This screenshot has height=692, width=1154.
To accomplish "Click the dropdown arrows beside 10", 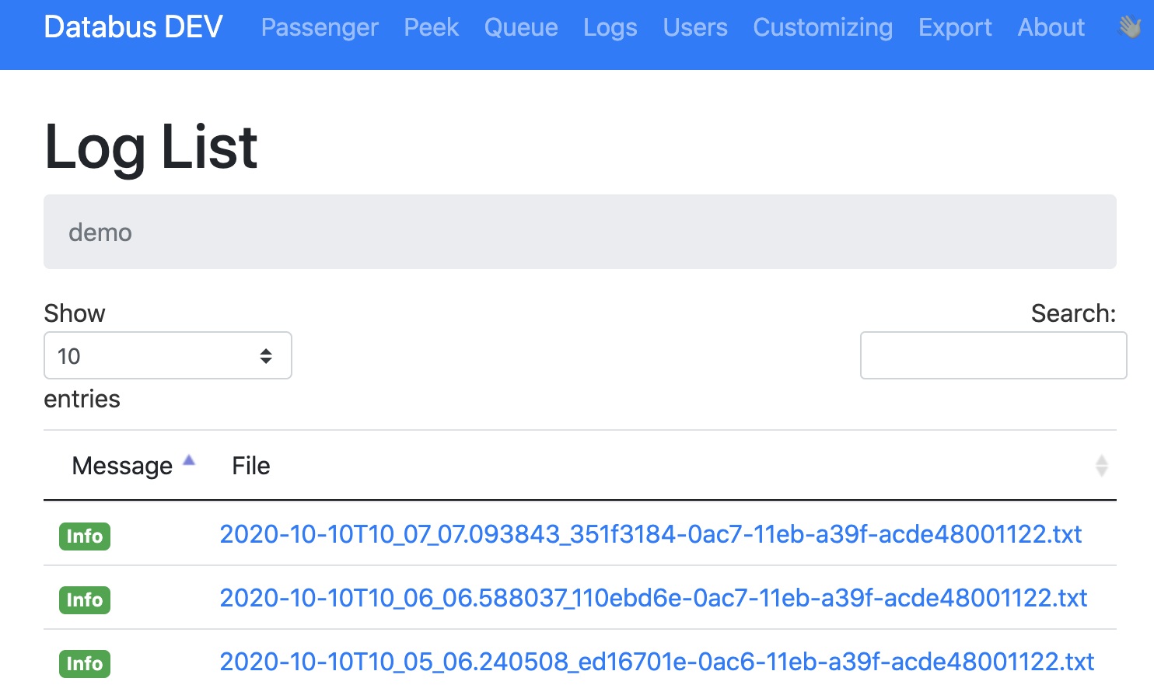I will [266, 356].
